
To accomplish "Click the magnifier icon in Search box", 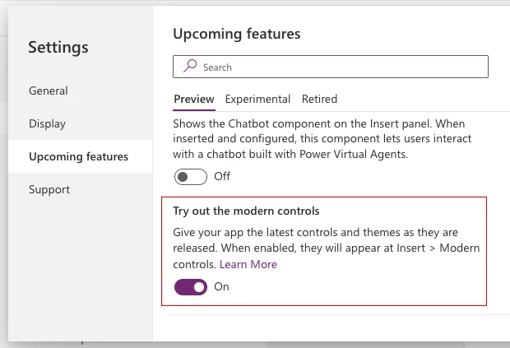I will [x=190, y=67].
